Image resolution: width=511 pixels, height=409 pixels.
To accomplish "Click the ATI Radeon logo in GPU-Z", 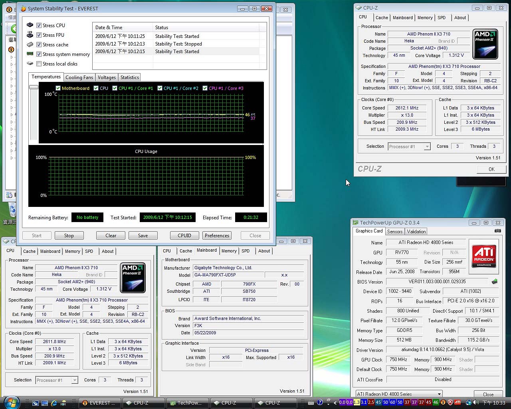I will (x=484, y=256).
